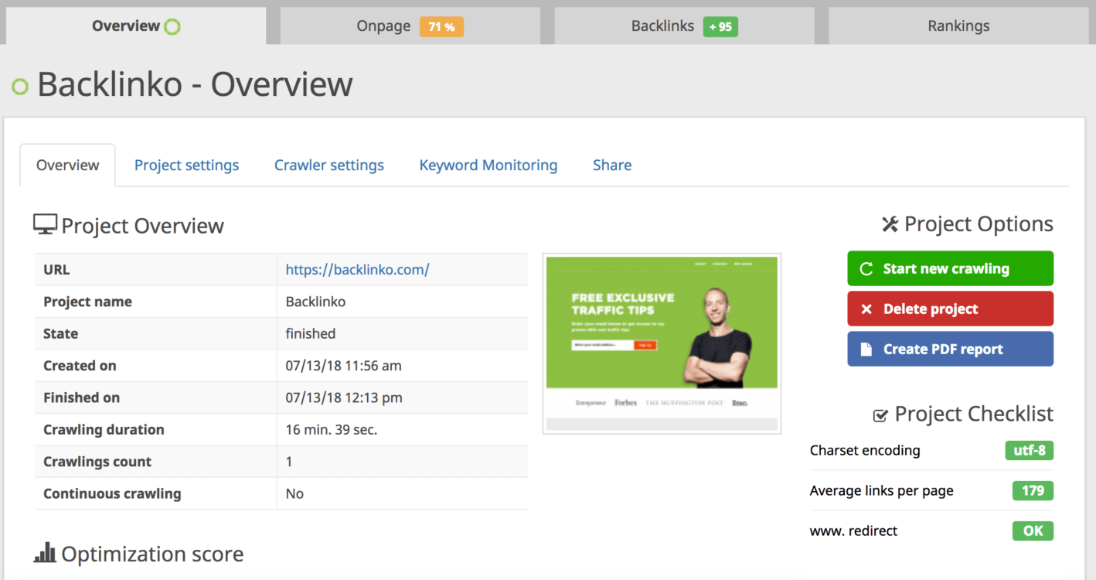Go to the Rankings tab
1096x580 pixels.
958,26
